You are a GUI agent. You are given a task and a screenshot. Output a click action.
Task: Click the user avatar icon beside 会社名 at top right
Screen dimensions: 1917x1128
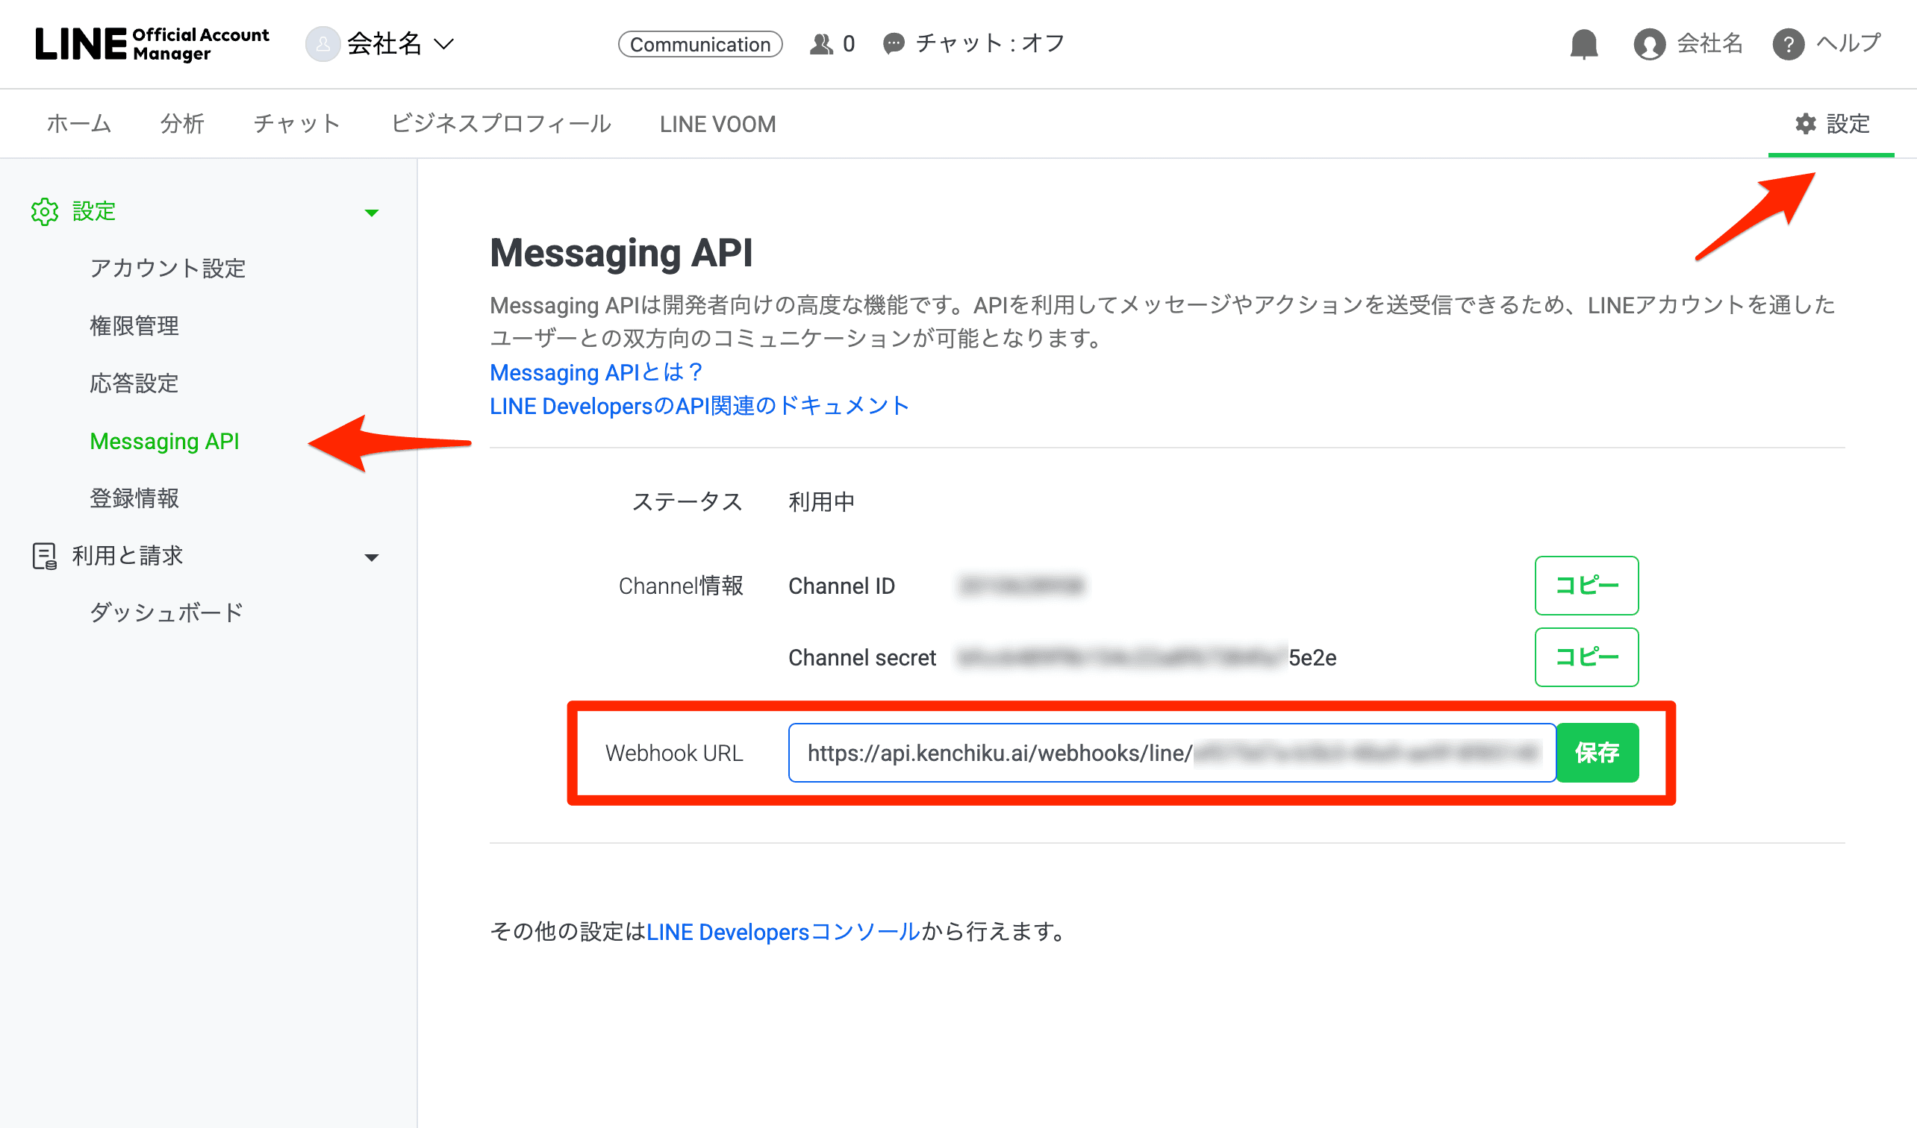[x=1649, y=44]
